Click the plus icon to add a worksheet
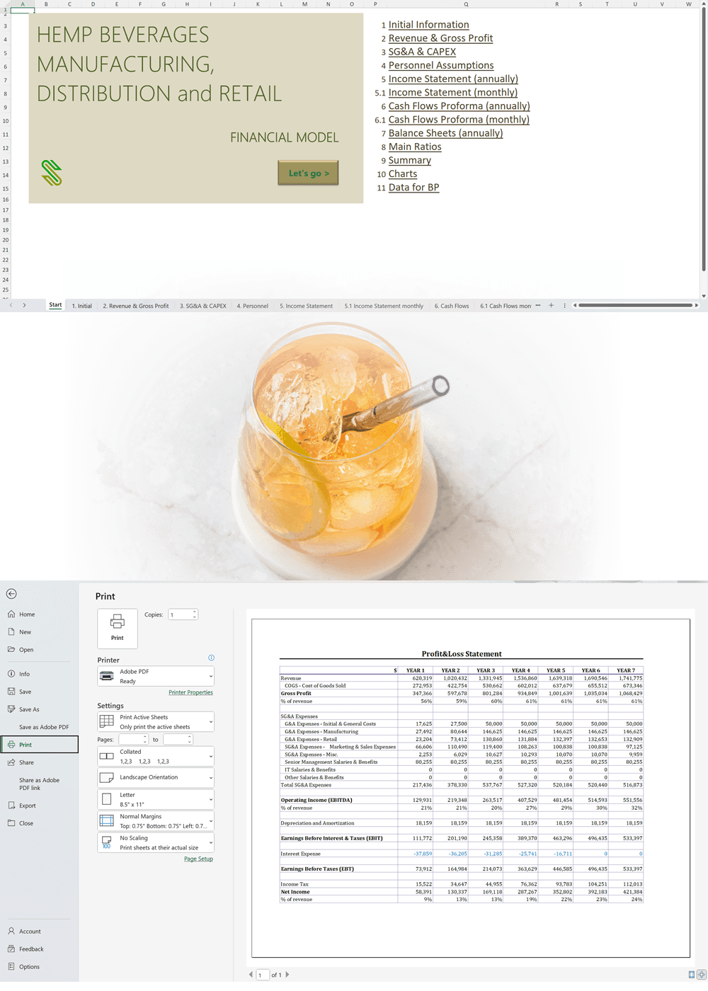The width and height of the screenshot is (708, 991). (x=551, y=305)
